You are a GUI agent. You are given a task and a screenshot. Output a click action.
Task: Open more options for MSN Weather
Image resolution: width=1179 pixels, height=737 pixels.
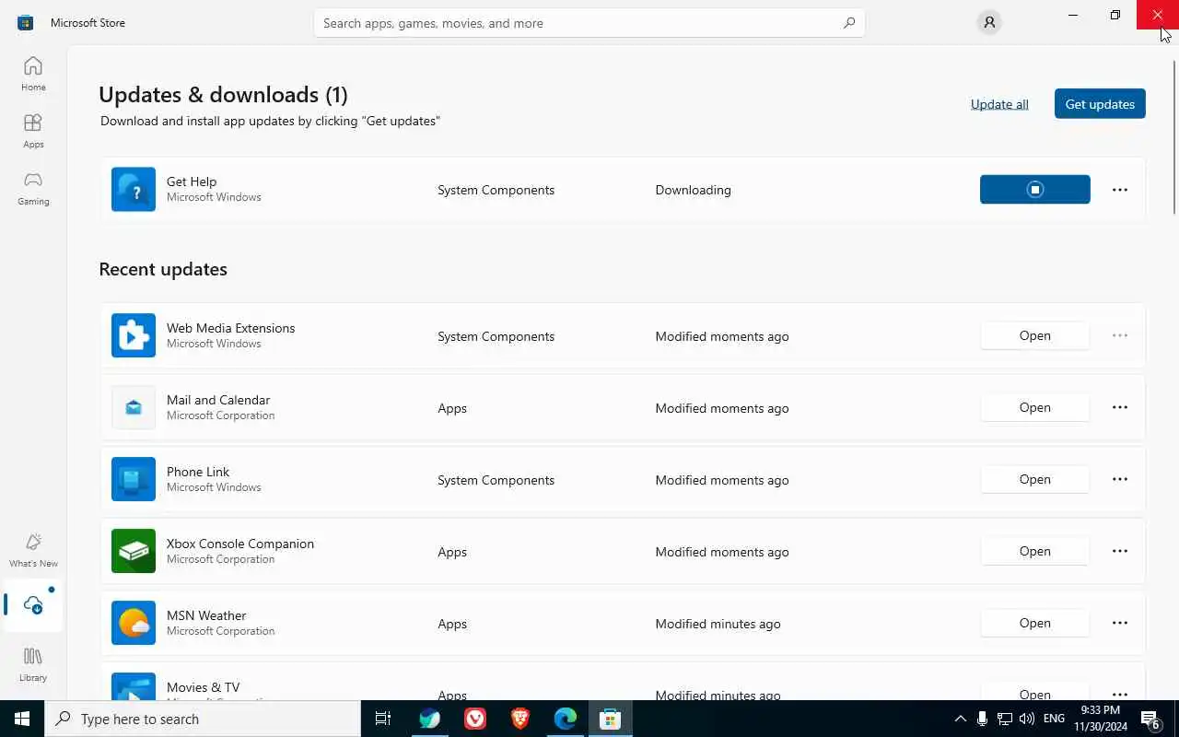coord(1120,623)
